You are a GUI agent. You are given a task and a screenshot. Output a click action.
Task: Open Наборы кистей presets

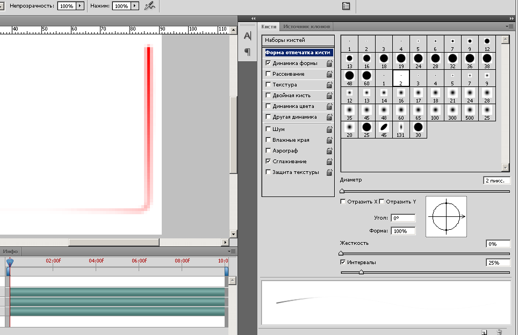click(298, 40)
